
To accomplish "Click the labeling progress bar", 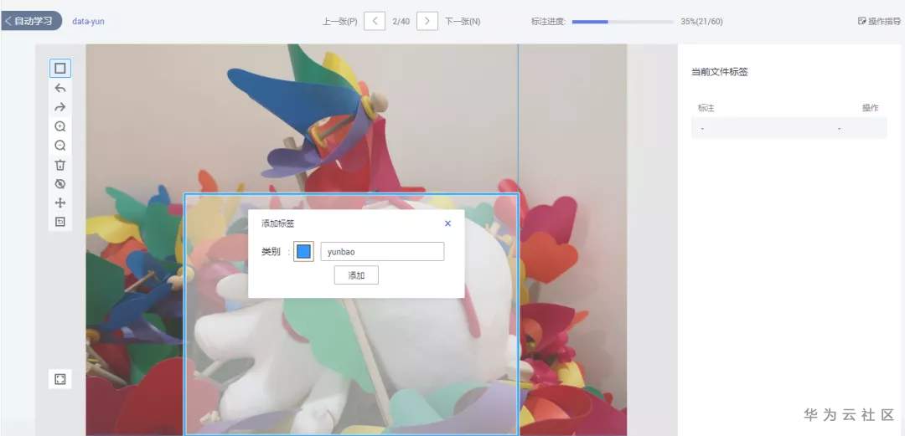I will coord(623,22).
